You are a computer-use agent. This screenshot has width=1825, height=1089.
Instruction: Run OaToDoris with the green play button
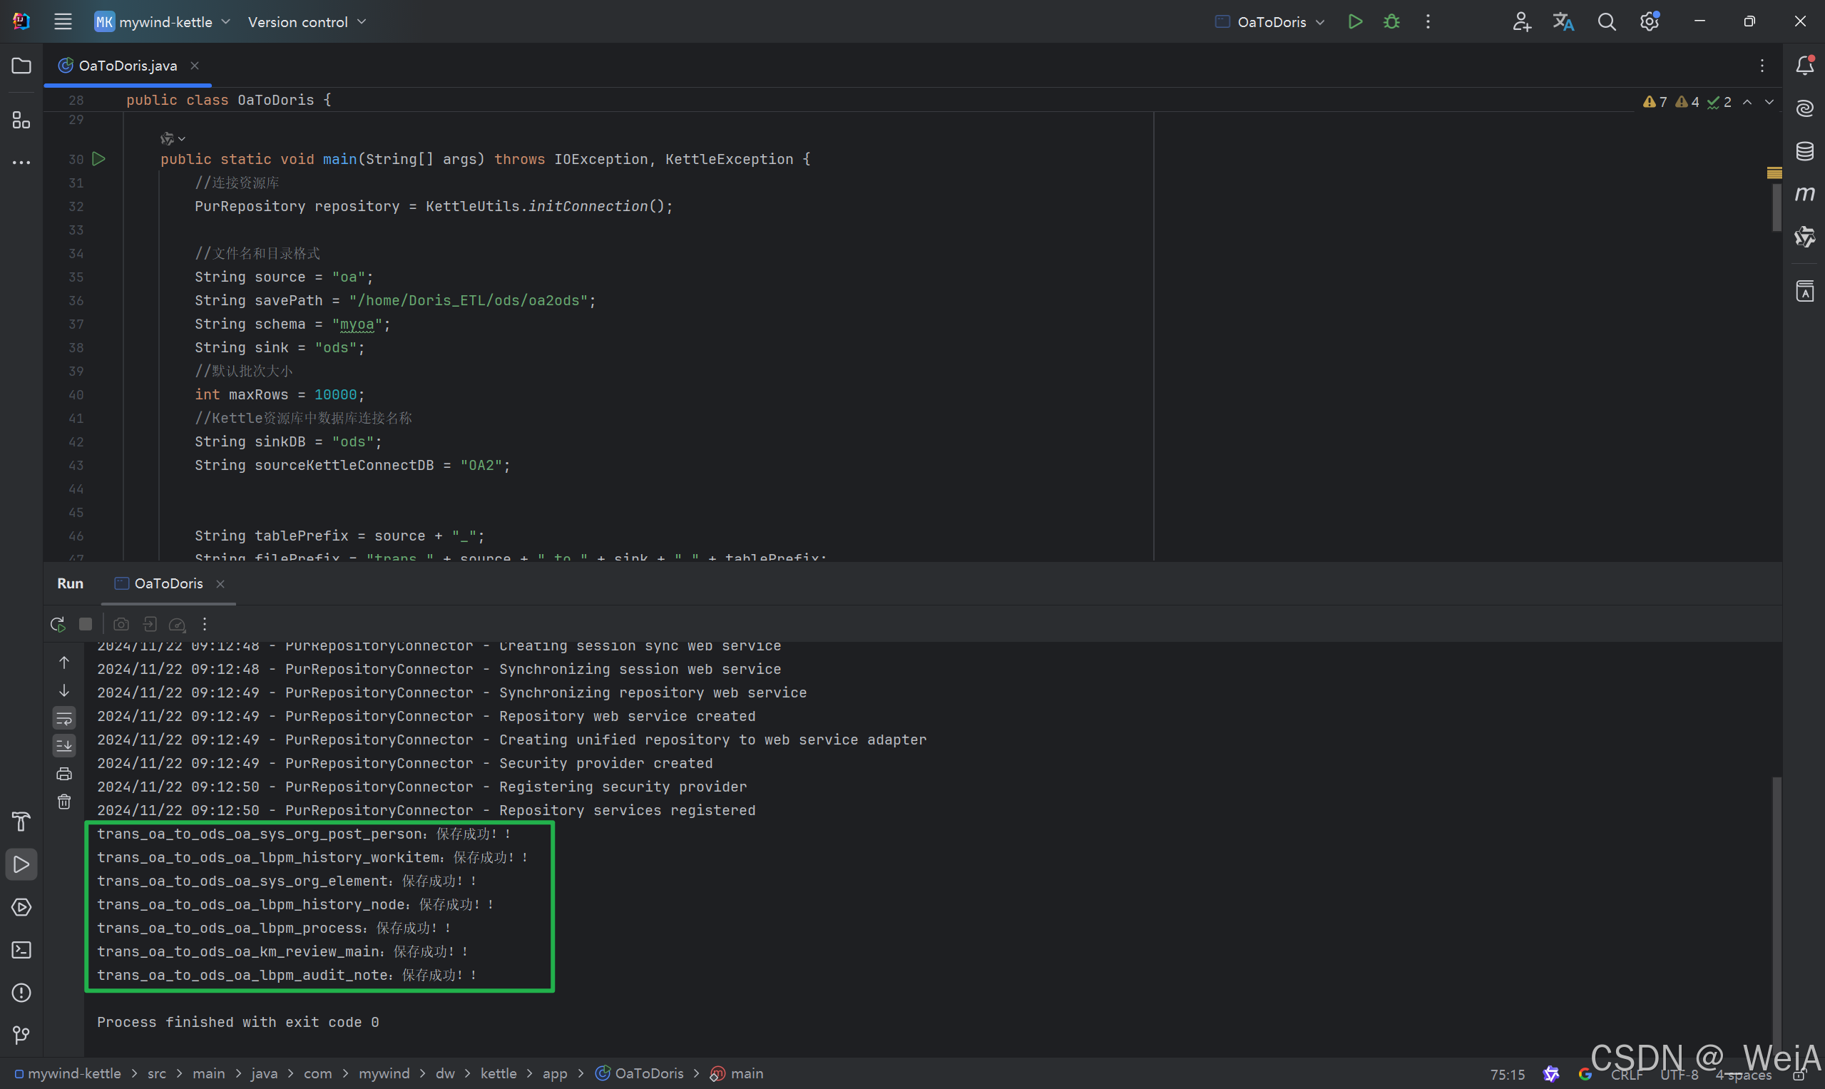click(x=1354, y=22)
